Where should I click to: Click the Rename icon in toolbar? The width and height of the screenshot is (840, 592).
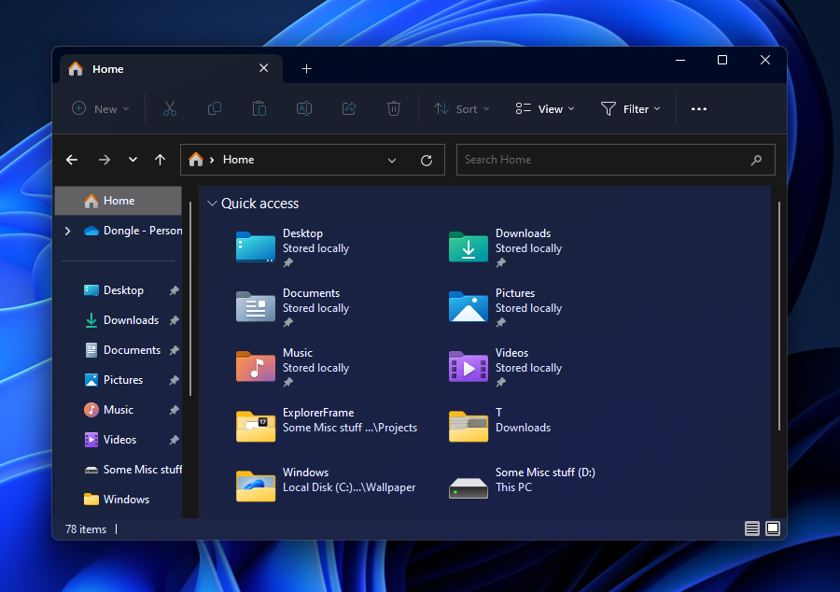[x=304, y=108]
